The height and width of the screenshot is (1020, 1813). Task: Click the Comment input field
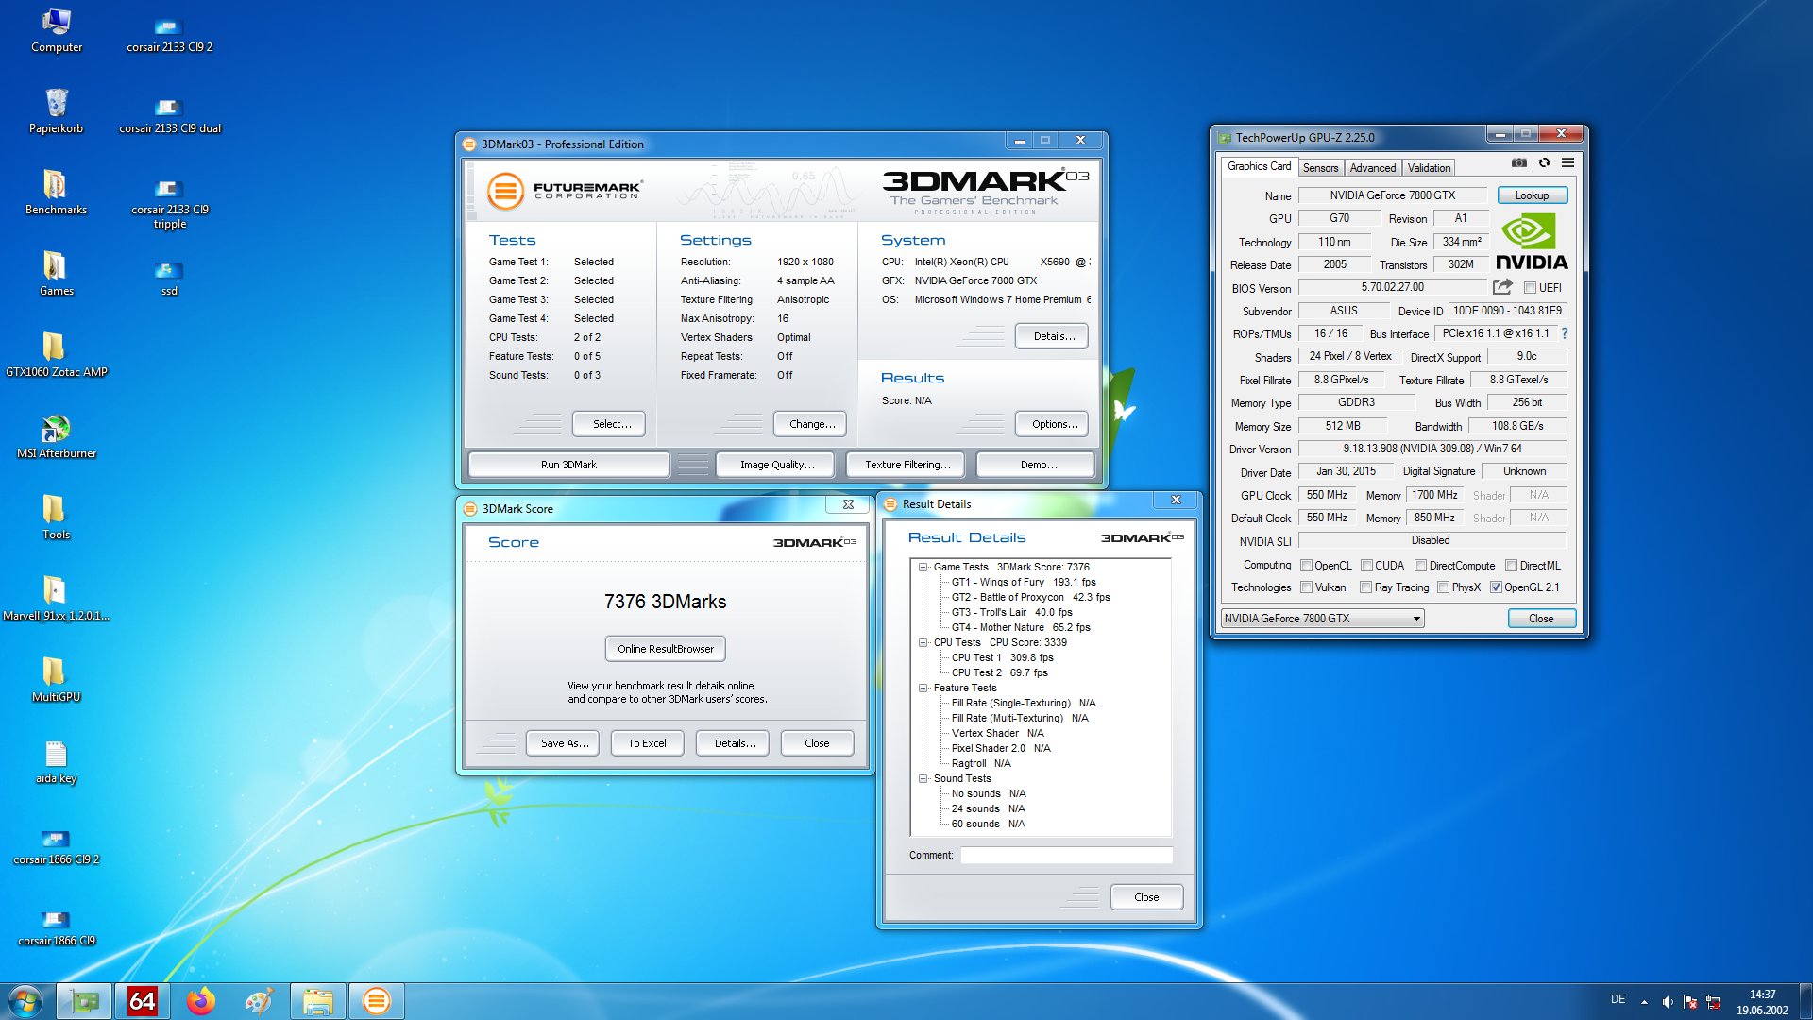[1066, 855]
